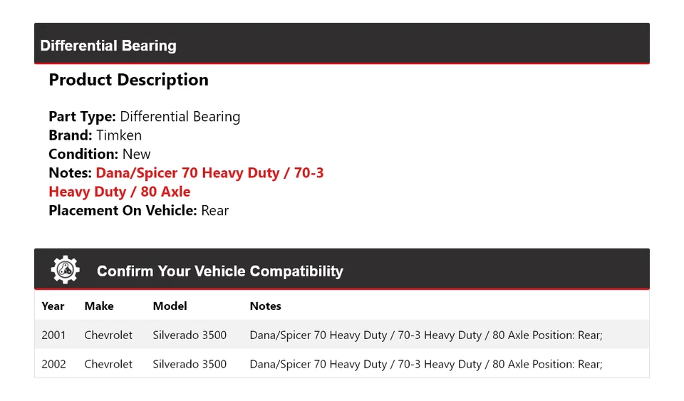Click the Confirm Your Vehicle Compatibility heading text
The width and height of the screenshot is (684, 401).
point(219,271)
